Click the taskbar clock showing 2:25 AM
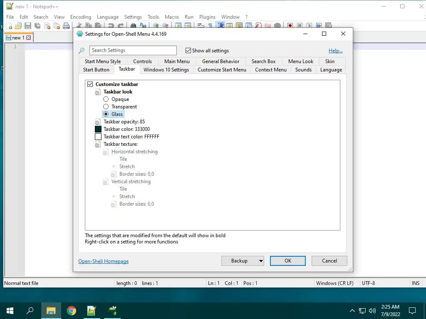This screenshot has width=426, height=319. [390, 311]
